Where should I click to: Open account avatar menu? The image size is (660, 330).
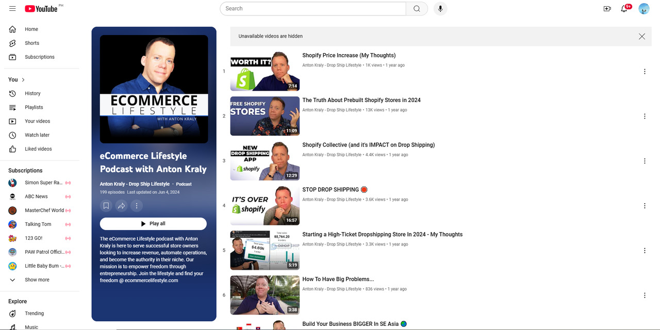[x=644, y=9]
